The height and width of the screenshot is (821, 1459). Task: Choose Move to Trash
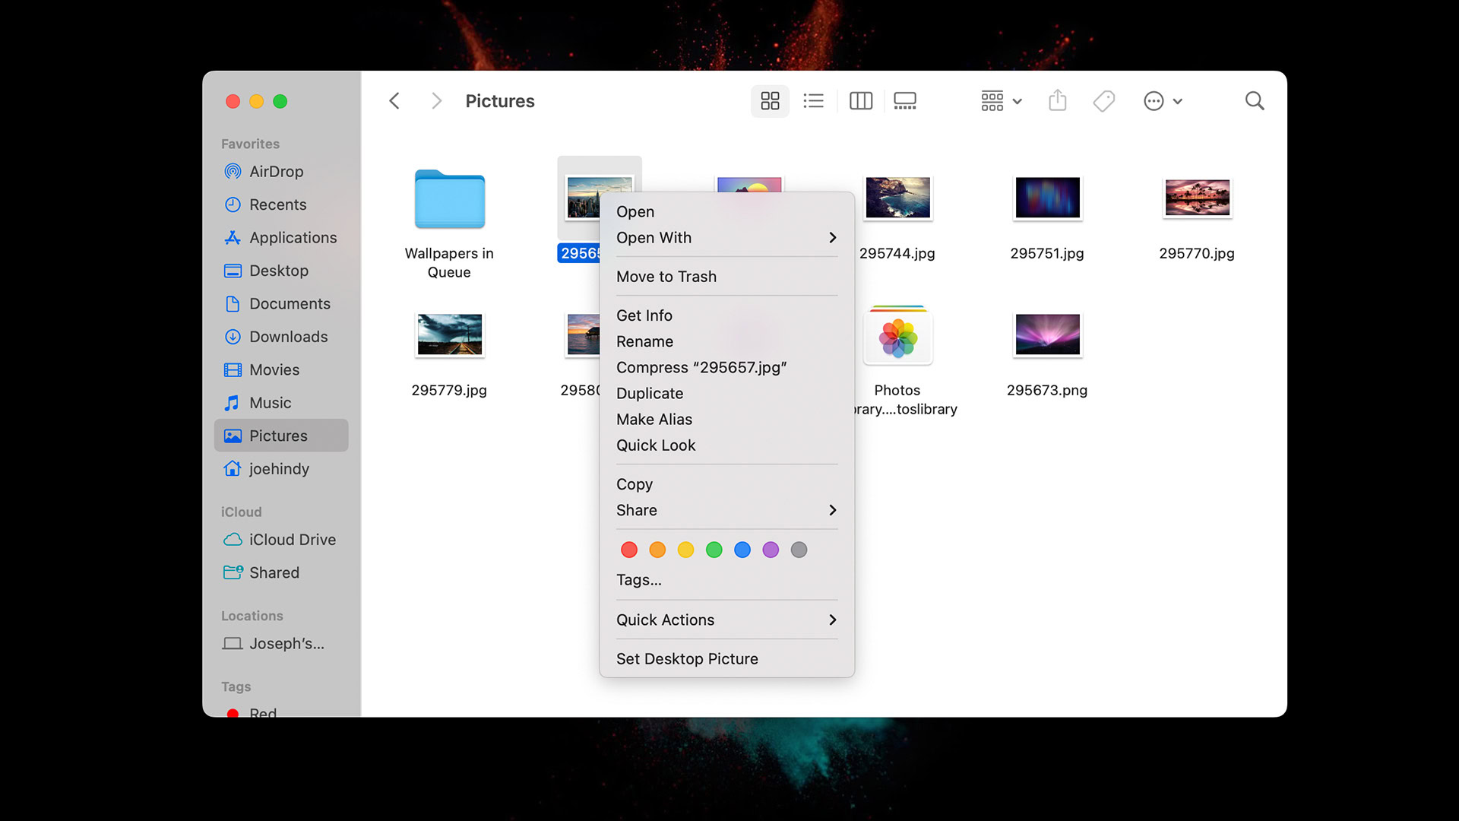point(666,277)
